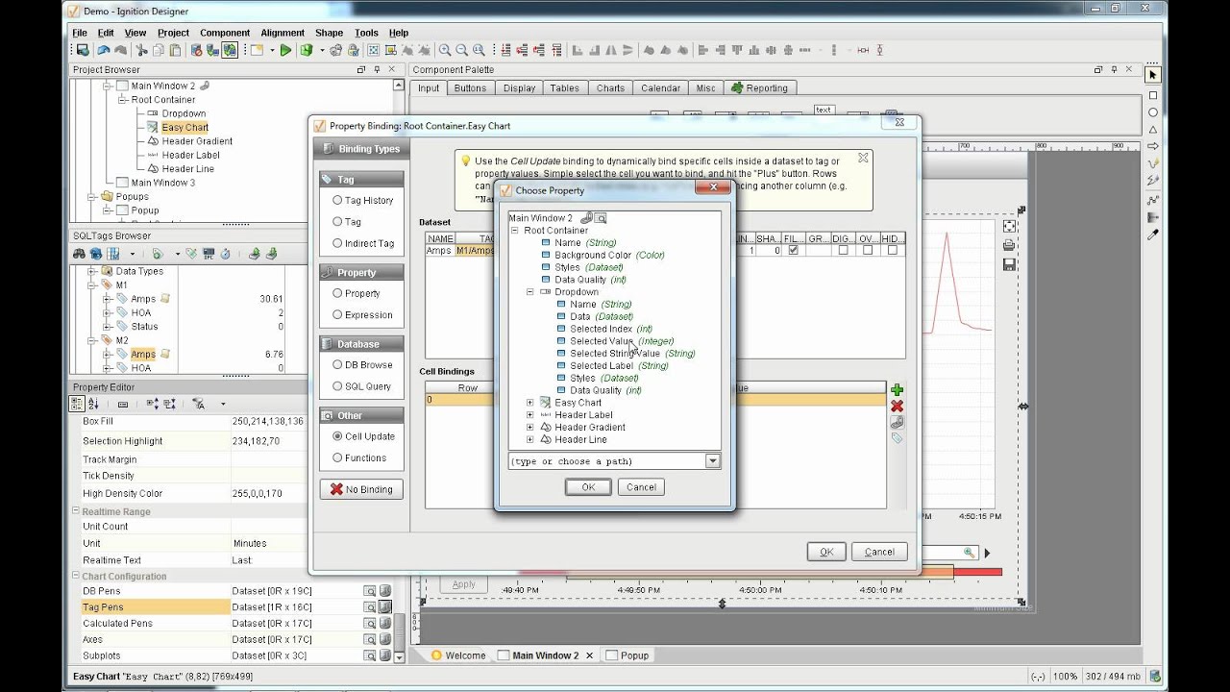Open the Alignment menu
Screen dimensions: 1230x692
coord(283,33)
